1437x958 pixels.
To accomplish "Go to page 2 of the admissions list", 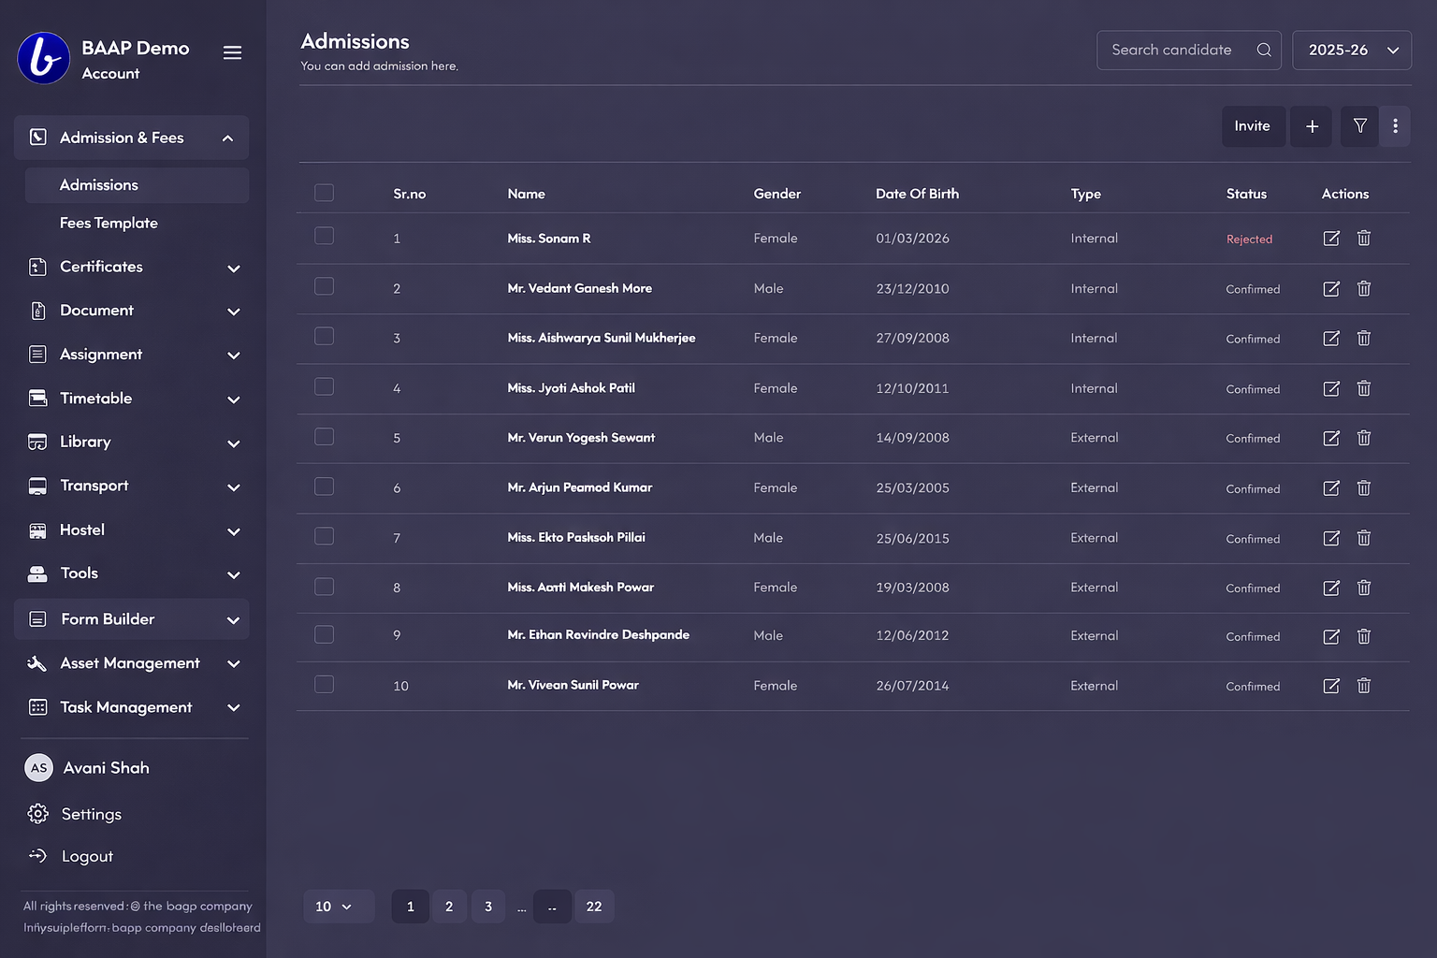I will (x=449, y=907).
